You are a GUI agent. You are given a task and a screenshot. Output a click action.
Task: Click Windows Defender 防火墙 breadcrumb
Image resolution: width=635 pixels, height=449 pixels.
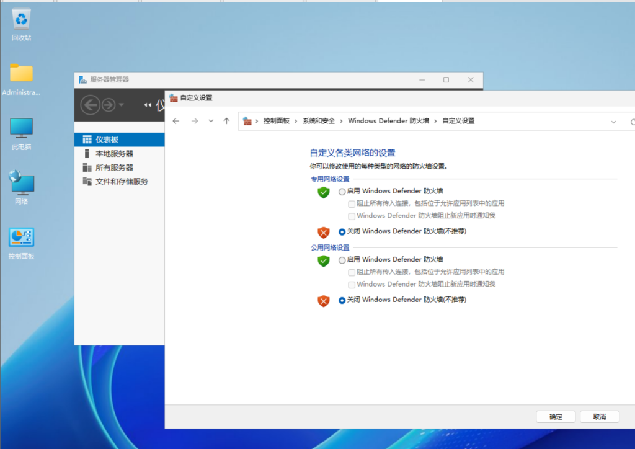(x=388, y=121)
